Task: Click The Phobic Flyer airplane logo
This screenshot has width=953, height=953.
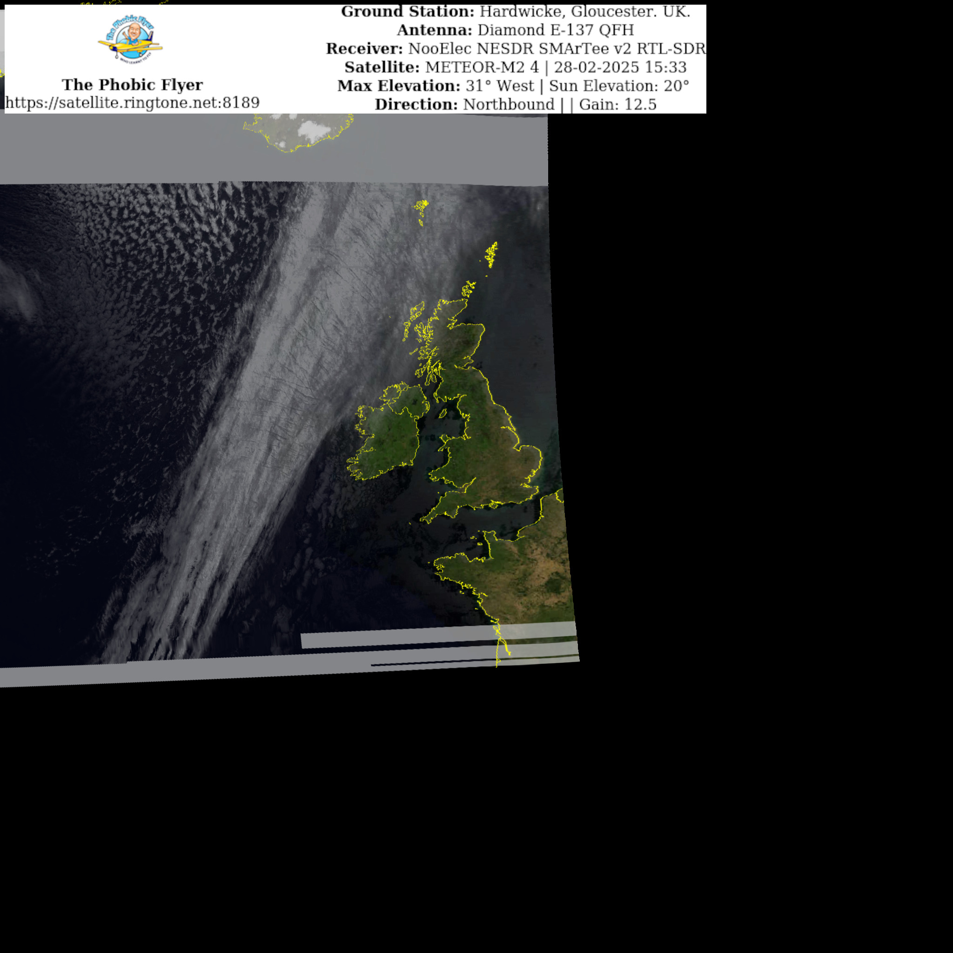Action: tap(131, 39)
